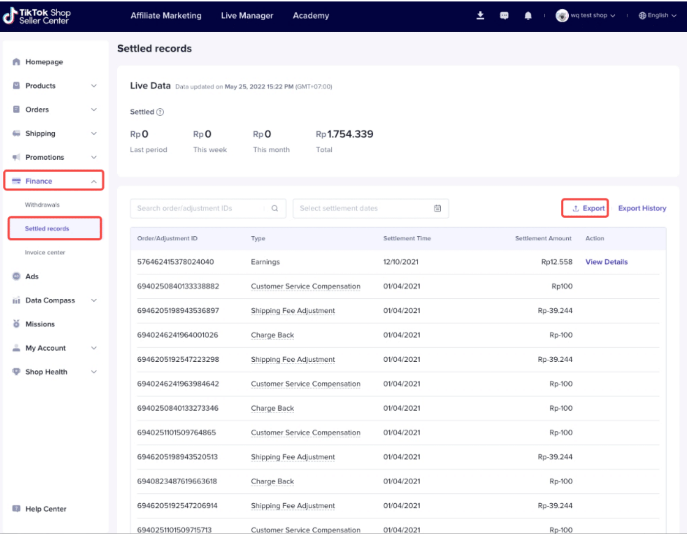Click the download icon in top bar
Viewport: 687px width, 534px height.
[x=480, y=16]
